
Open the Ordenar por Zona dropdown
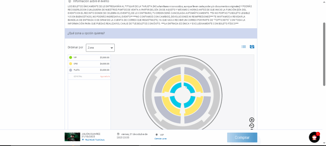coord(100,48)
